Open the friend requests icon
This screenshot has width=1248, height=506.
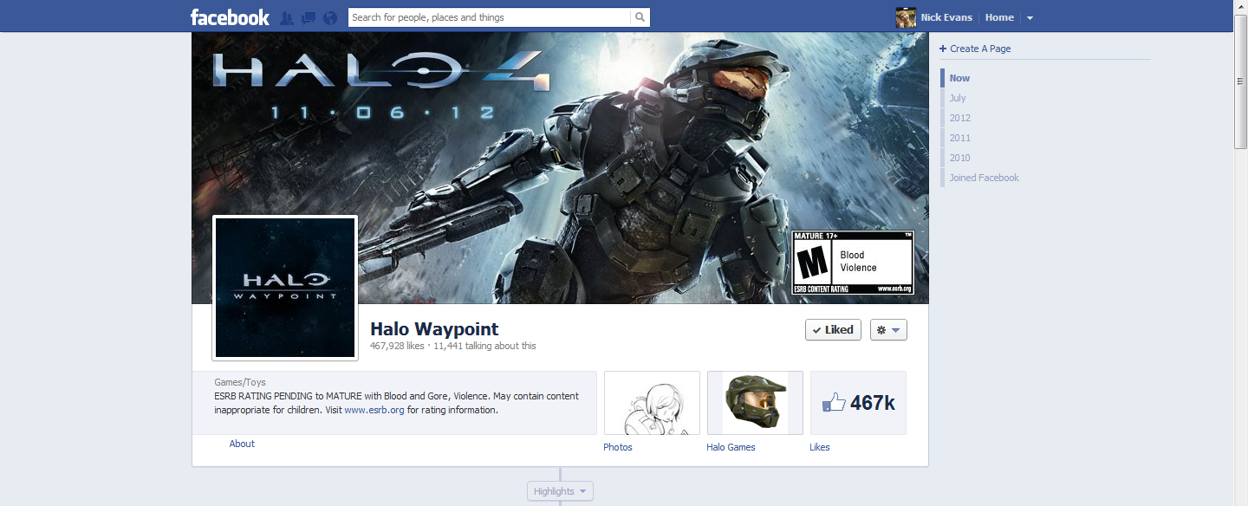coord(287,17)
